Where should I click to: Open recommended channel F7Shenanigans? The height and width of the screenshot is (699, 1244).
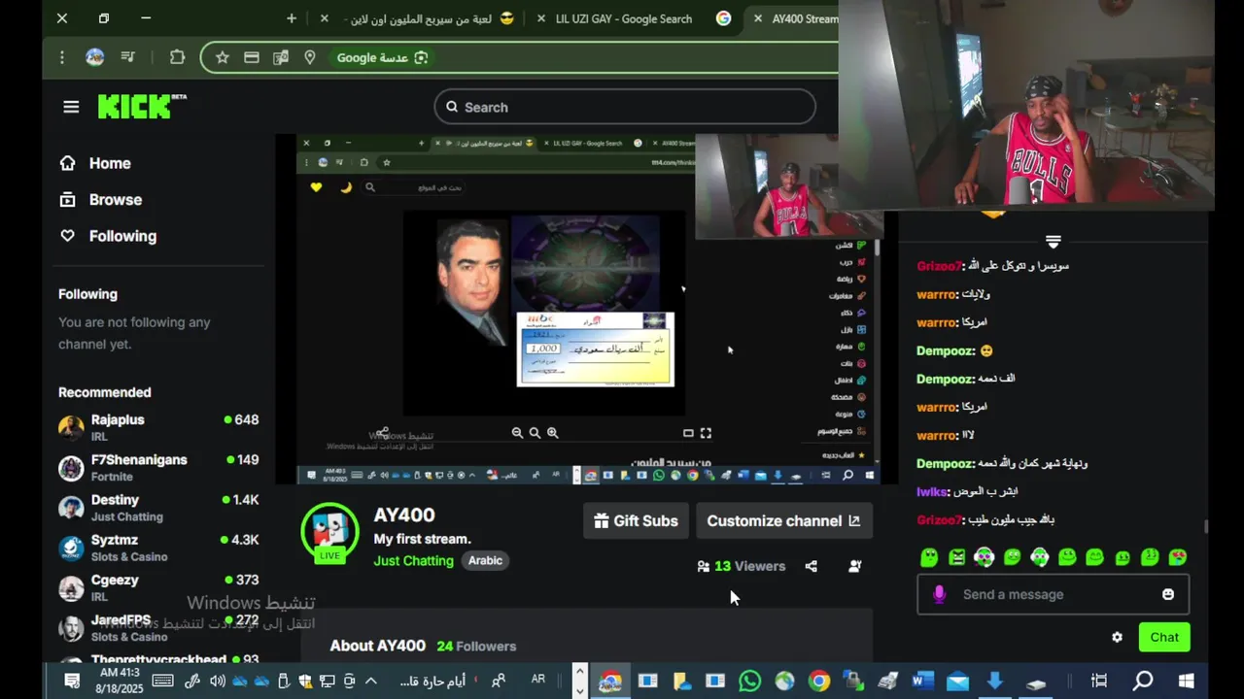pyautogui.click(x=158, y=467)
